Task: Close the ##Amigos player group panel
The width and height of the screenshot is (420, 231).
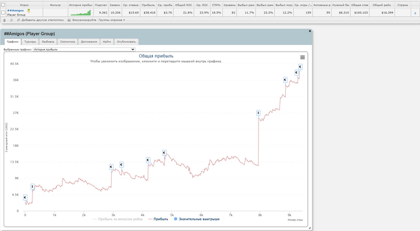Action: [310, 31]
